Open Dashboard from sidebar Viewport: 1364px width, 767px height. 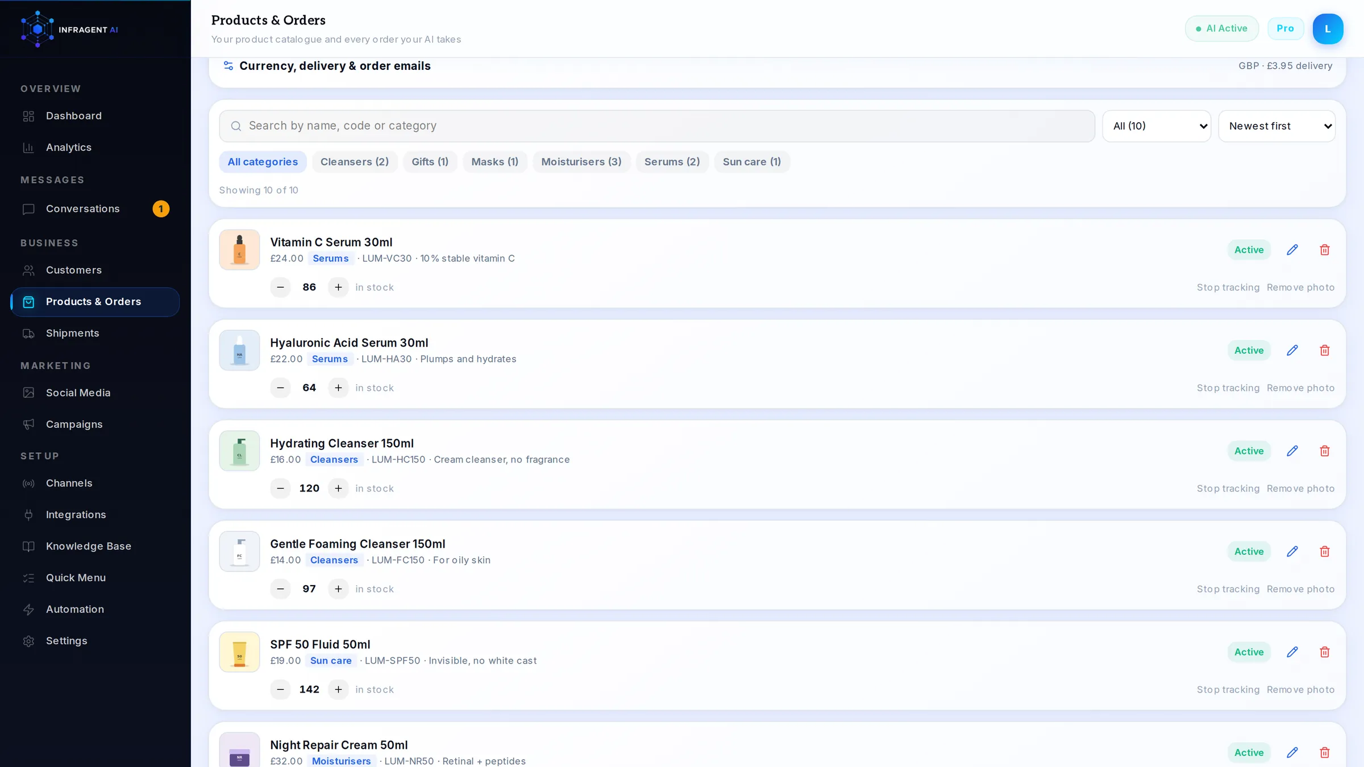95,116
